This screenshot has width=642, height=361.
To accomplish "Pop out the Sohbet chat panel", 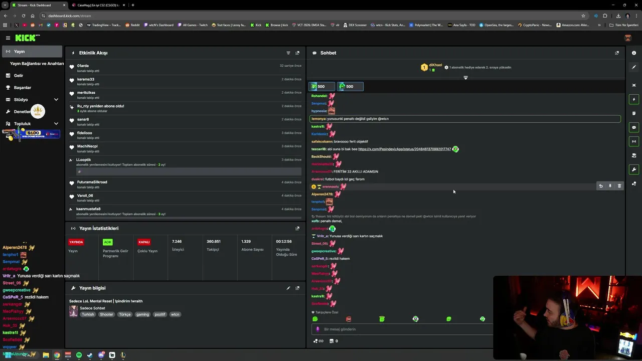I will tap(617, 53).
